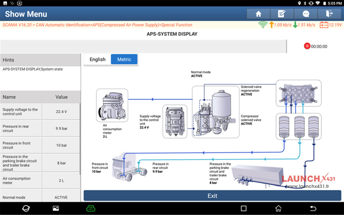Tap the Value column header
The height and width of the screenshot is (215, 344).
coord(62,97)
